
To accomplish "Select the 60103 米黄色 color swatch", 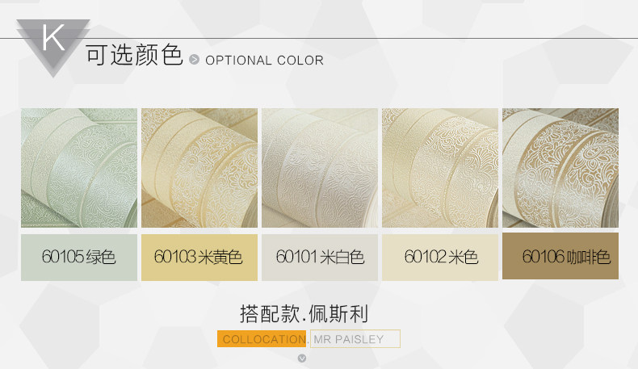I will [199, 257].
